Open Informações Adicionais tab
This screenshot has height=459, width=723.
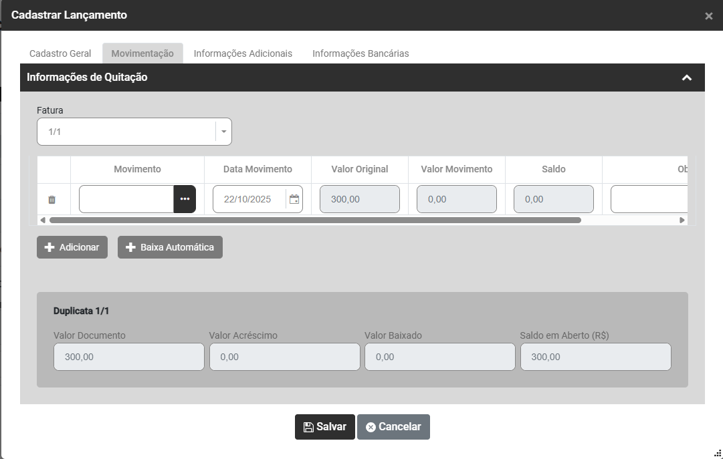[x=243, y=53]
